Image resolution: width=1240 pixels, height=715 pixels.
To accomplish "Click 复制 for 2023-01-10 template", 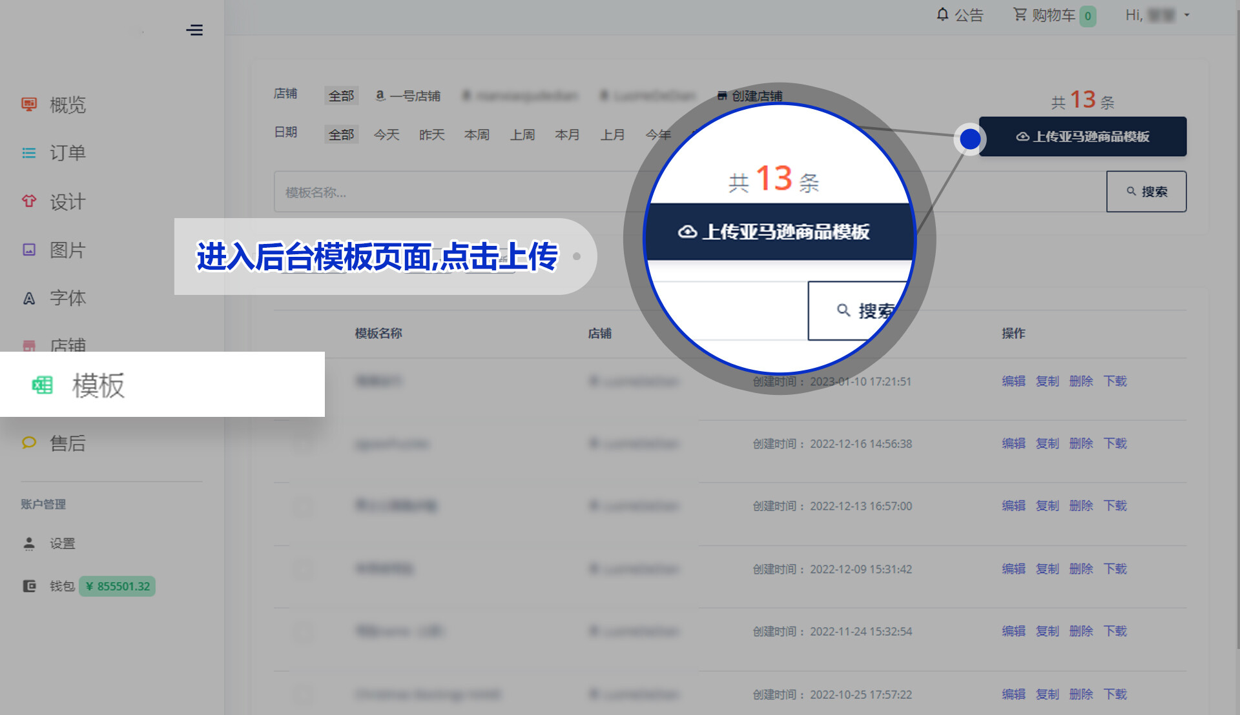I will (x=1047, y=381).
